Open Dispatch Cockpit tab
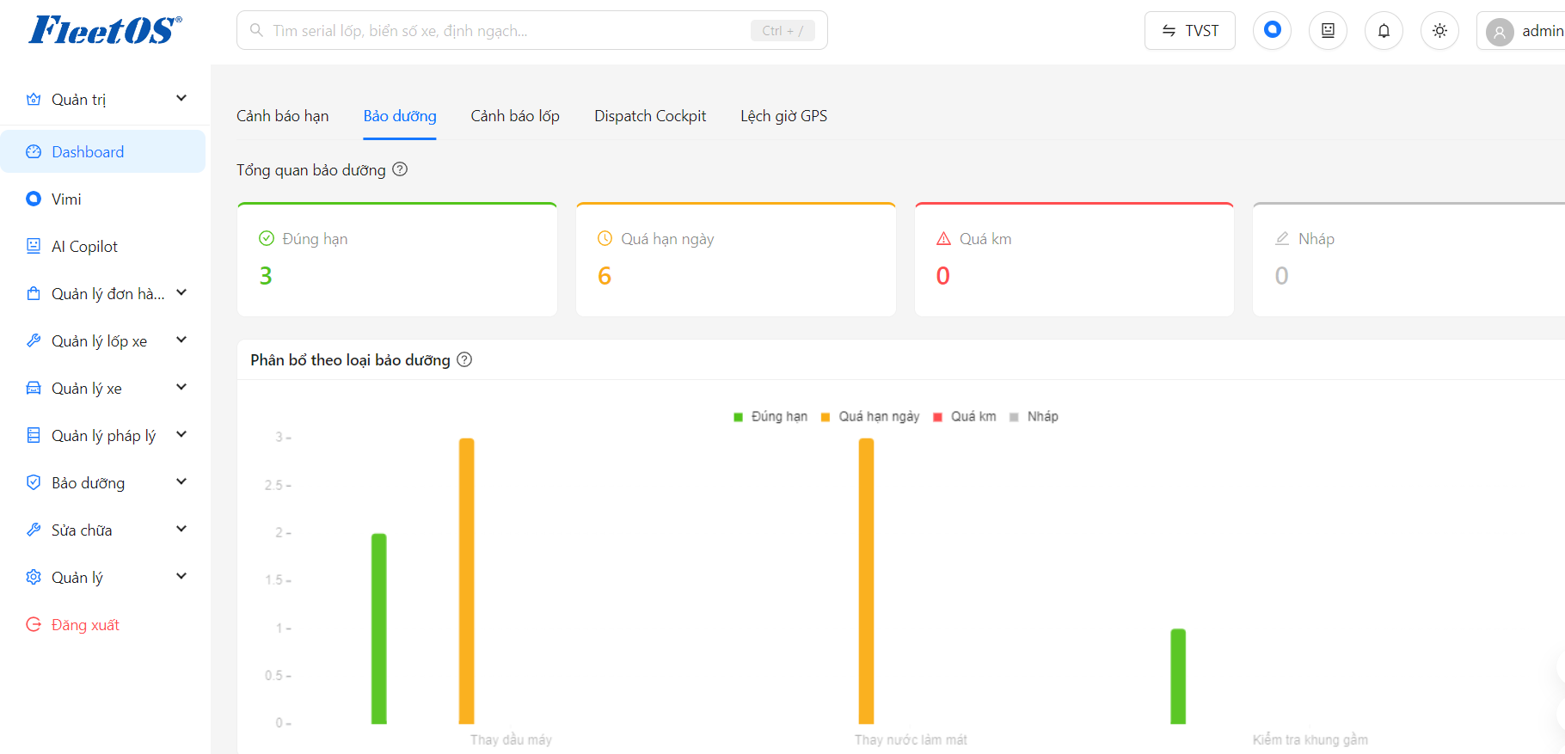Screen dimensions: 1565x754 [x=650, y=116]
